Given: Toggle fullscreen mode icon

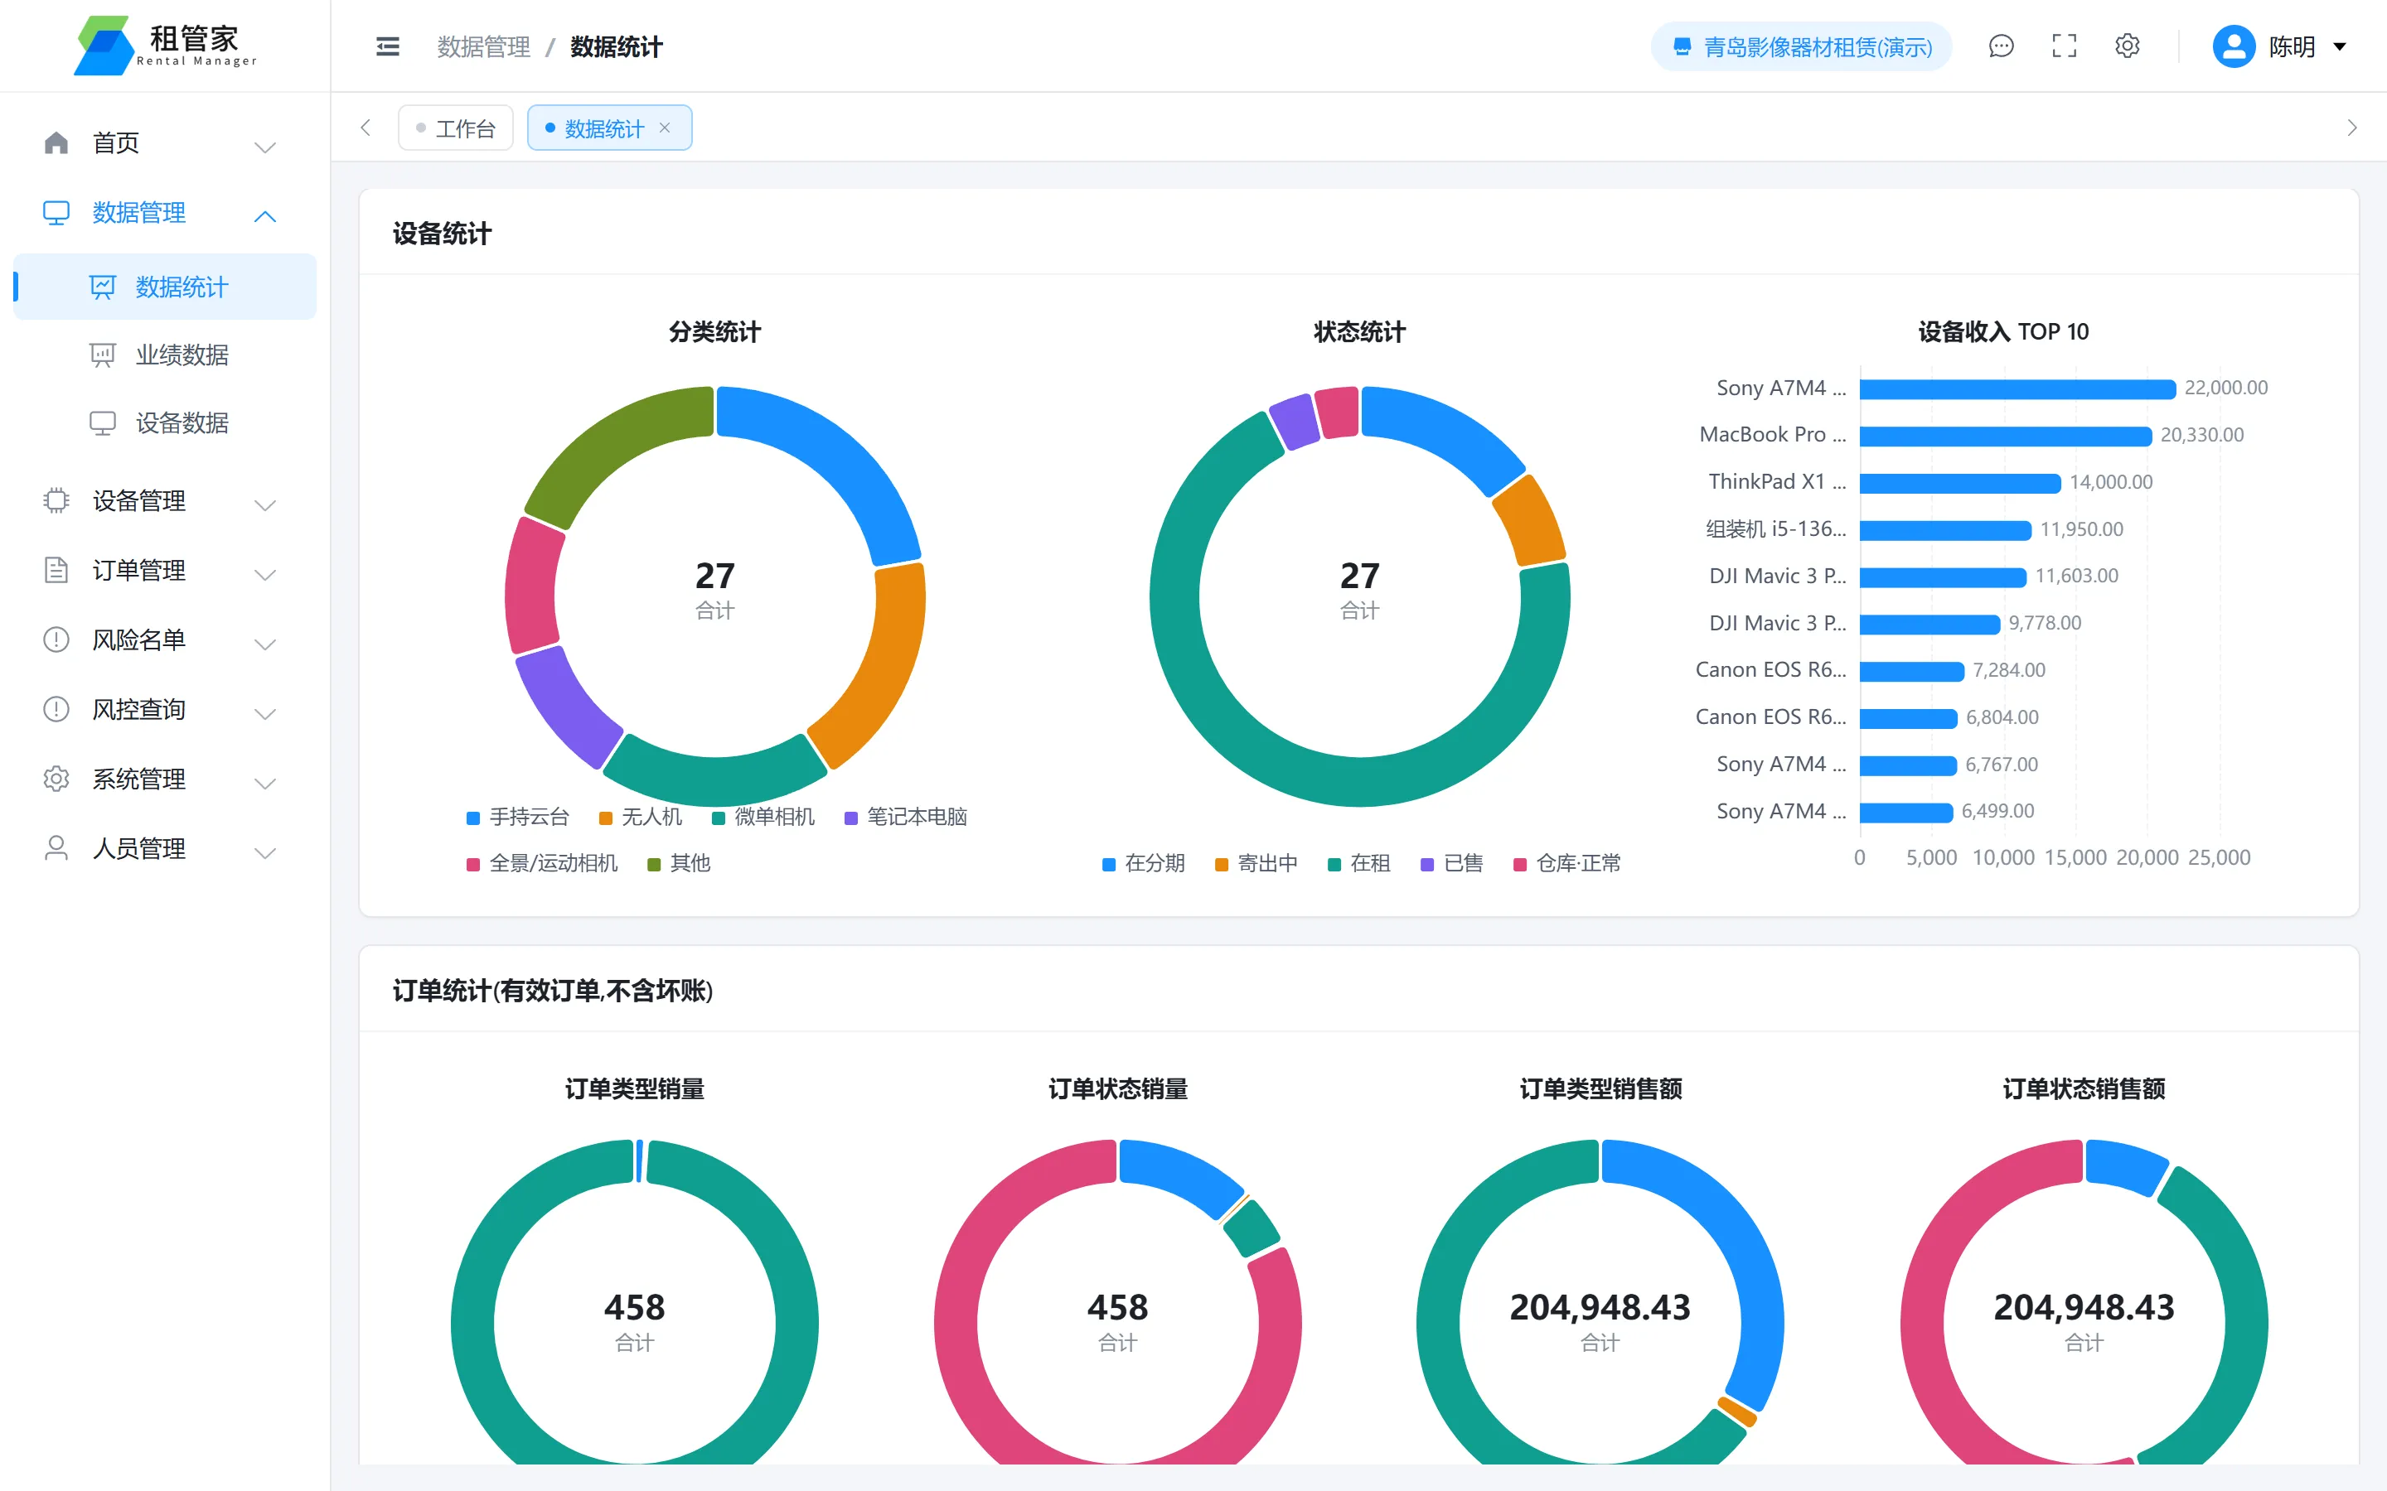Looking at the screenshot, I should [x=2065, y=46].
